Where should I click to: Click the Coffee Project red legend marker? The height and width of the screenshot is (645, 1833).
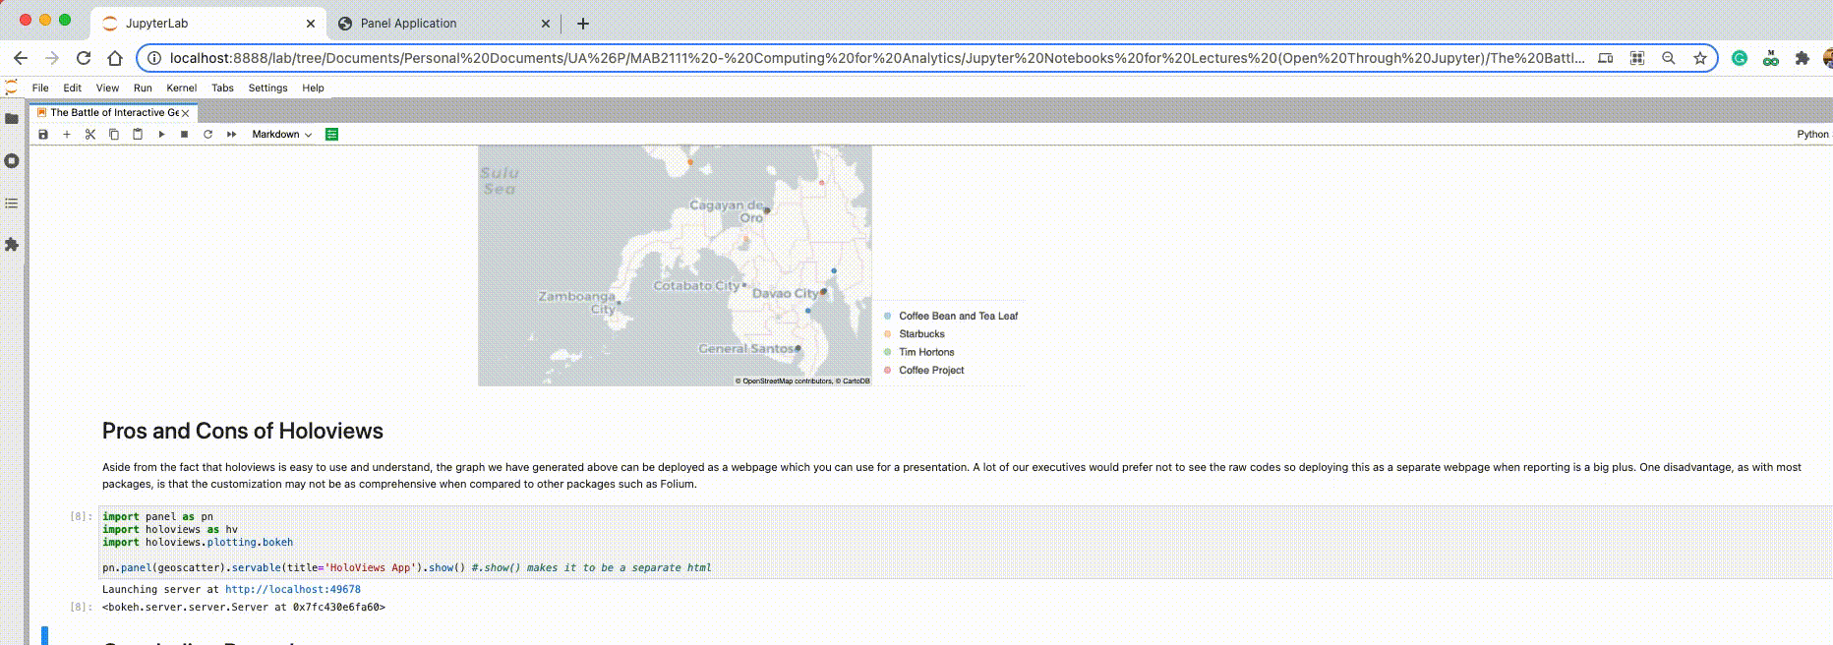(888, 371)
